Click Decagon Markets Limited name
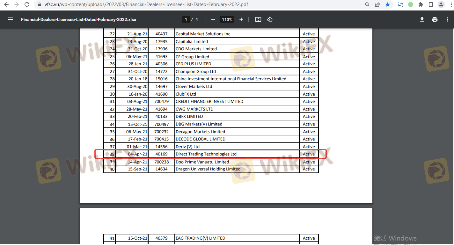Image resolution: width=454 pixels, height=245 pixels. tap(200, 132)
